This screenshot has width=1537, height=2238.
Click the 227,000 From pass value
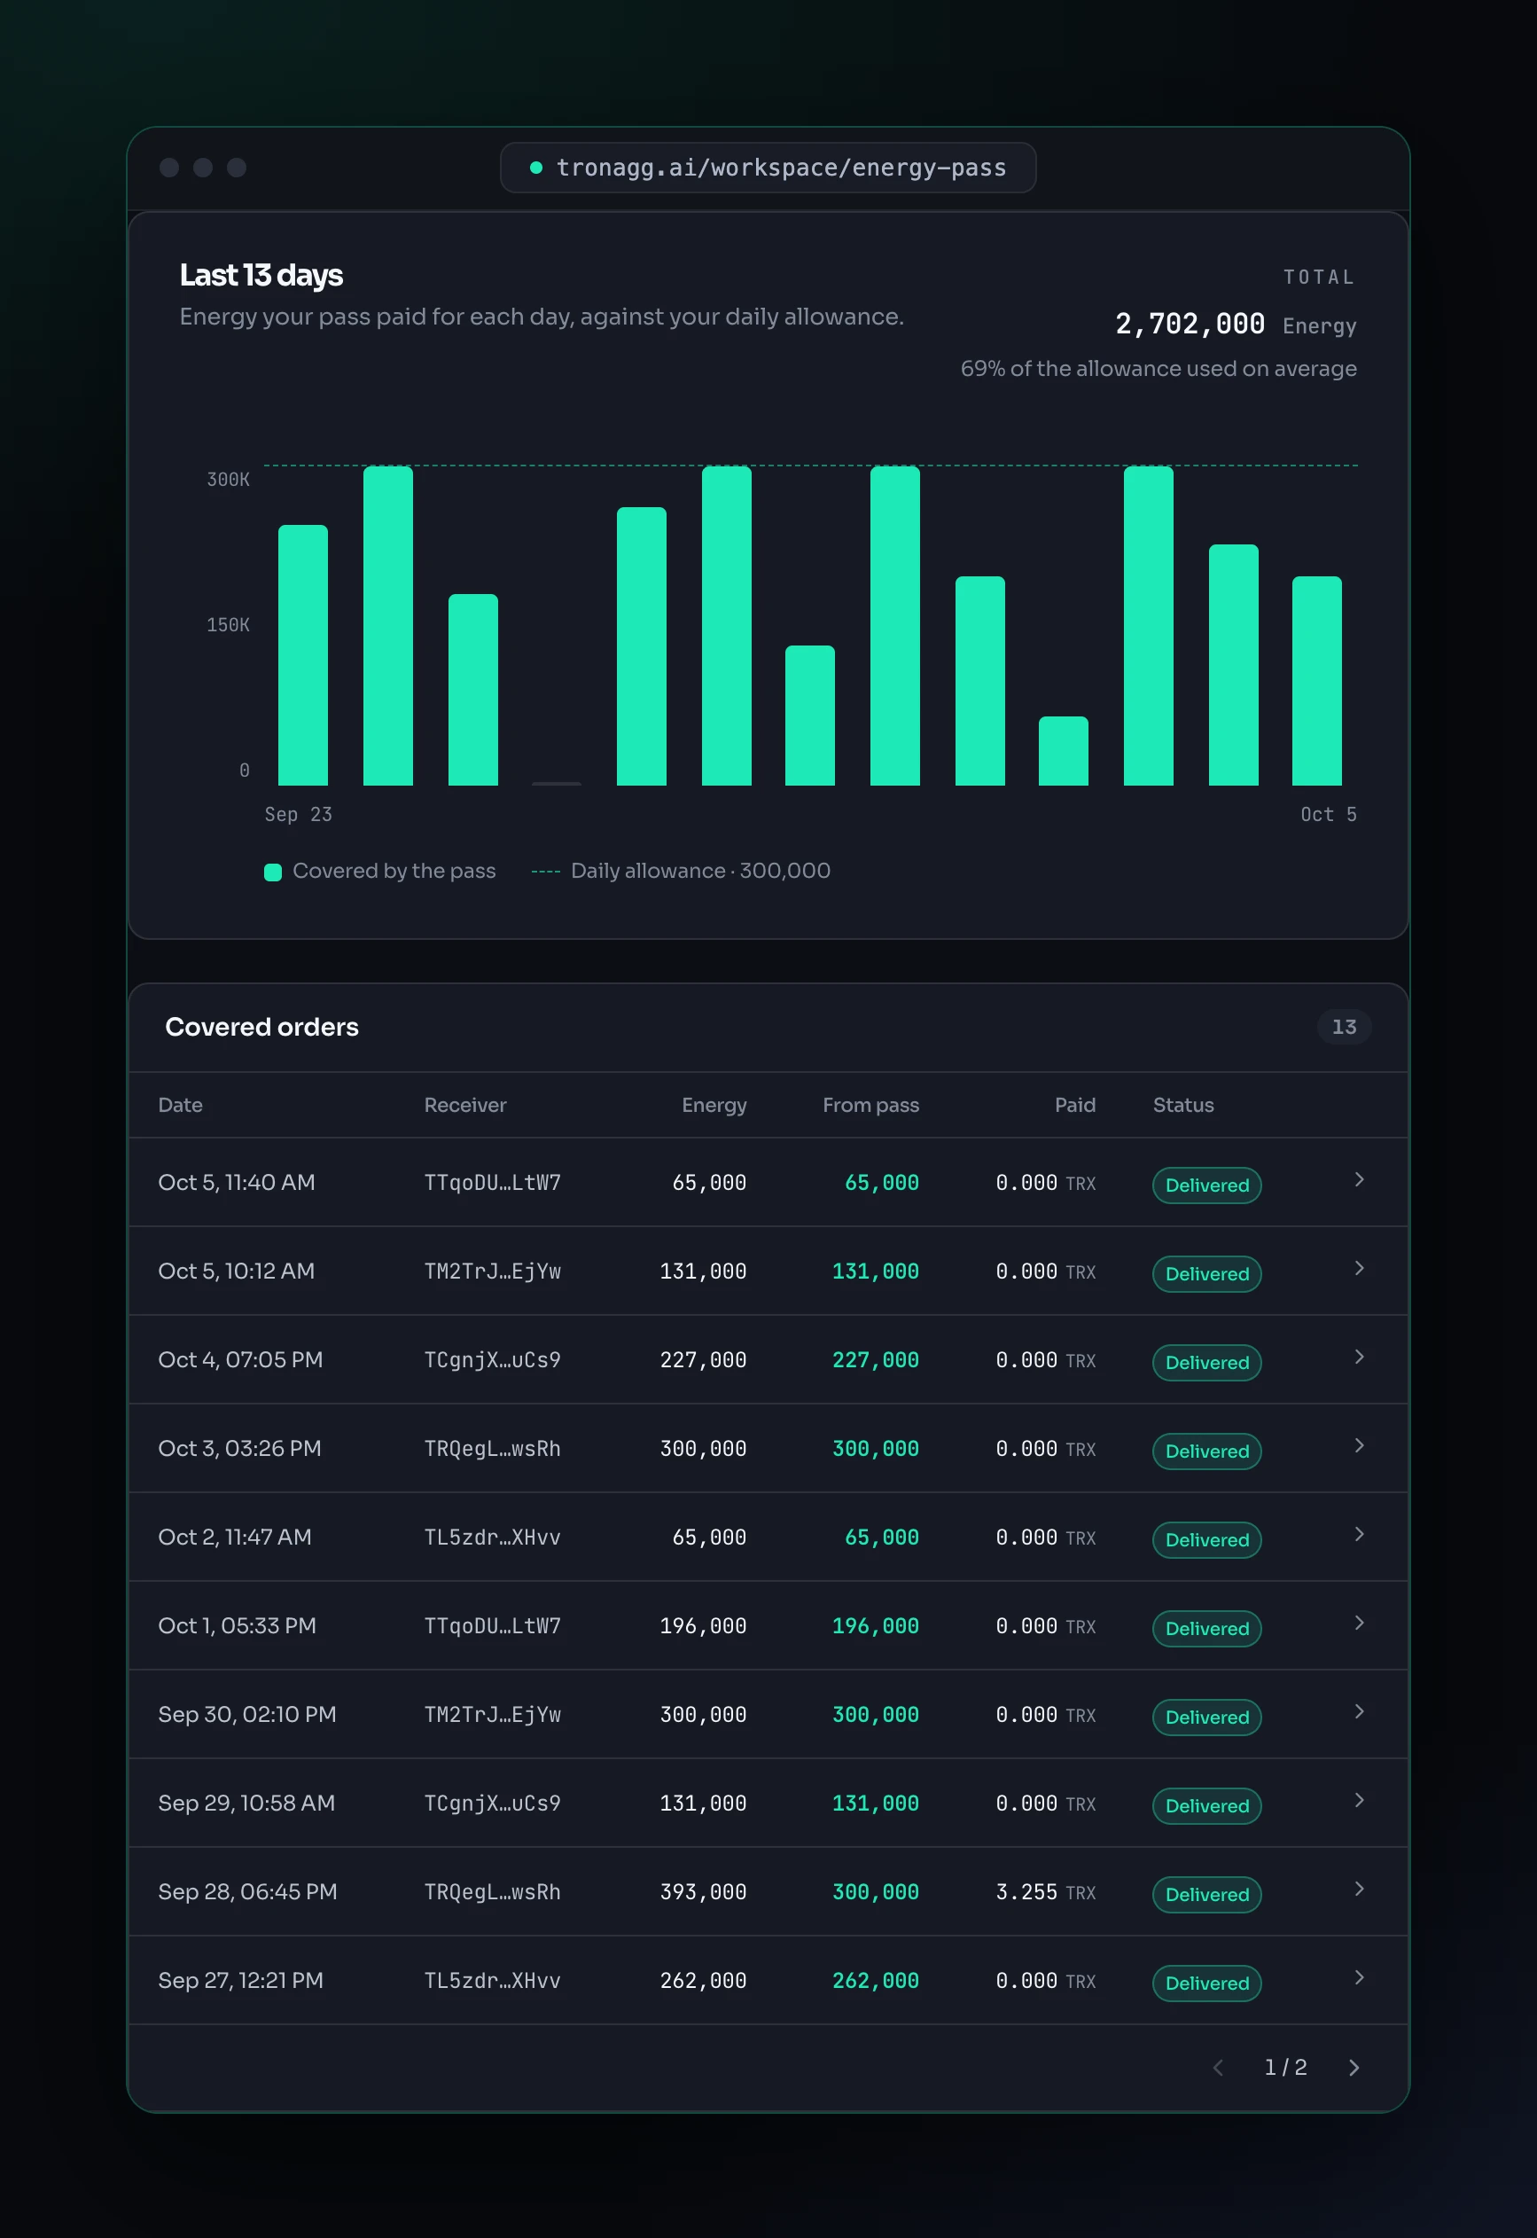click(x=876, y=1360)
